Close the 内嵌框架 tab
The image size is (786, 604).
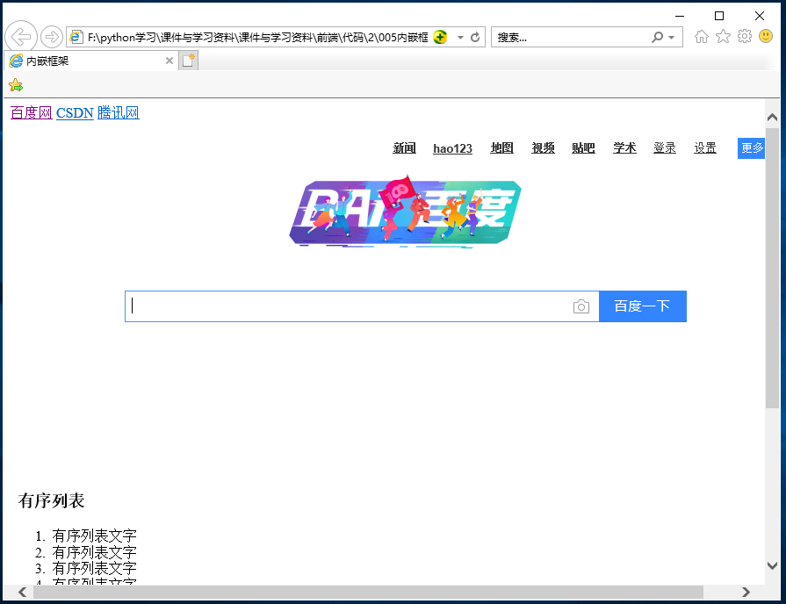169,61
